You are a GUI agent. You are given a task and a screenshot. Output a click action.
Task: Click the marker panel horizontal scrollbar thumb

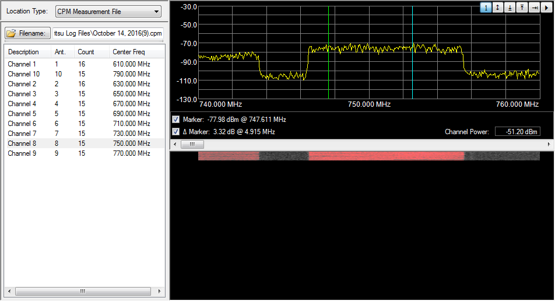pyautogui.click(x=192, y=144)
